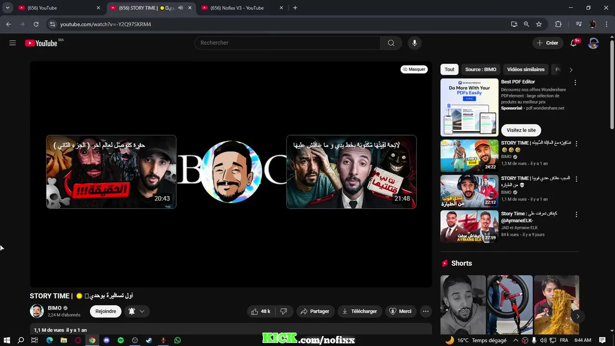Click the Merci thanks button
The height and width of the screenshot is (346, 615).
coord(400,311)
